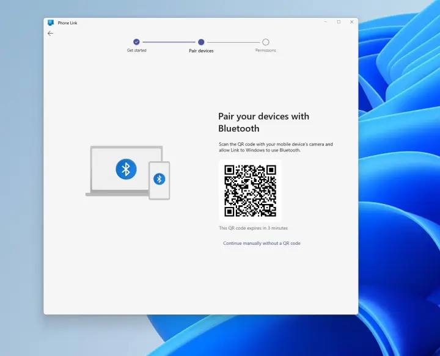Click the Phone Link window title text

point(67,23)
